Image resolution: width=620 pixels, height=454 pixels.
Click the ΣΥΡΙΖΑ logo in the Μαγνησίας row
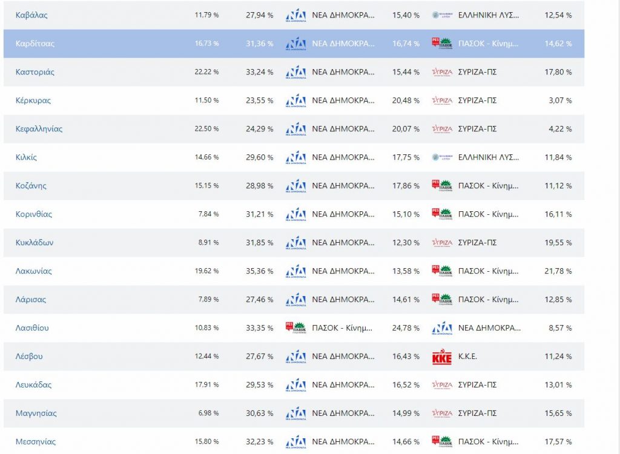[x=442, y=413]
